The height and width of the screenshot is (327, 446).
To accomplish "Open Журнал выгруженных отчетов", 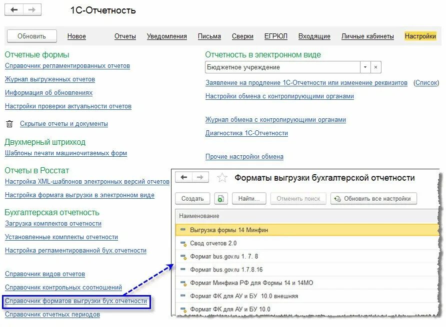I will (50, 79).
